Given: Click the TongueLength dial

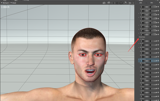Looking at the screenshot, I should [x=147, y=27].
